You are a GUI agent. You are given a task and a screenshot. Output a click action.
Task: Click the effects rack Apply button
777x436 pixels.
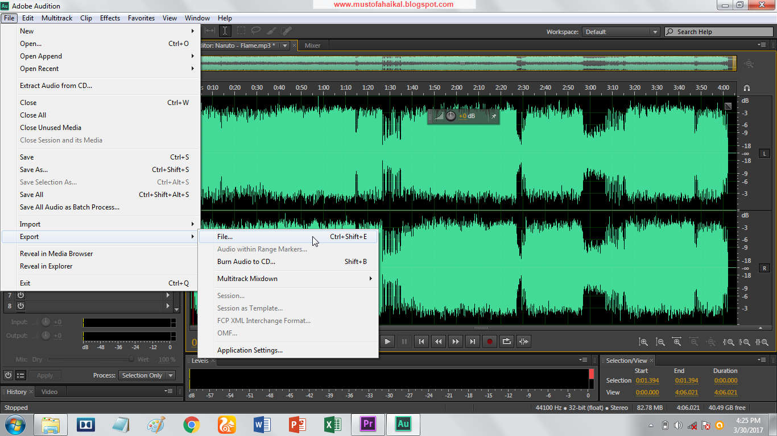(45, 375)
